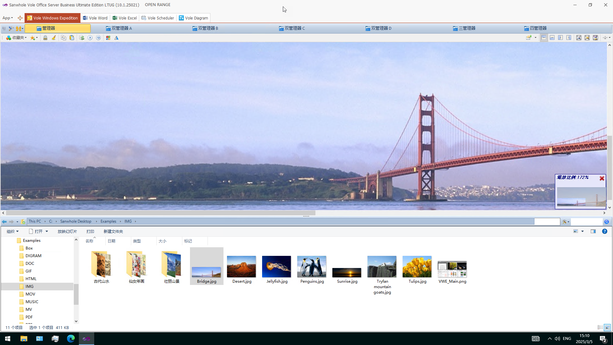Select left-right split layout with left pane
Viewport: 613px width, 345px height.
click(560, 38)
